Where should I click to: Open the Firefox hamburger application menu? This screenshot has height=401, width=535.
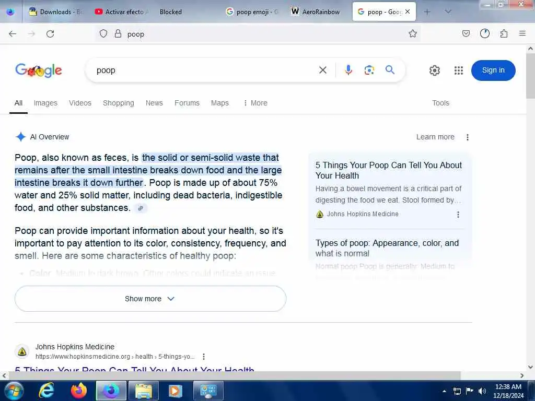[x=522, y=33]
